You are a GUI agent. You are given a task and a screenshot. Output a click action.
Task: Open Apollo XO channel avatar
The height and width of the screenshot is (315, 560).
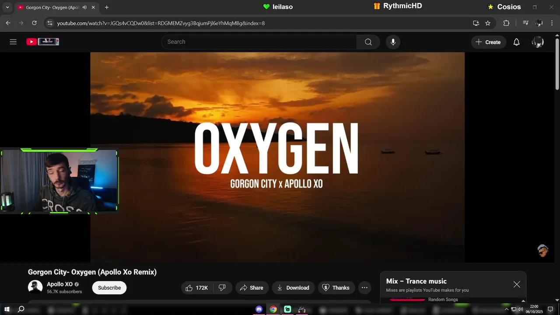pyautogui.click(x=35, y=287)
